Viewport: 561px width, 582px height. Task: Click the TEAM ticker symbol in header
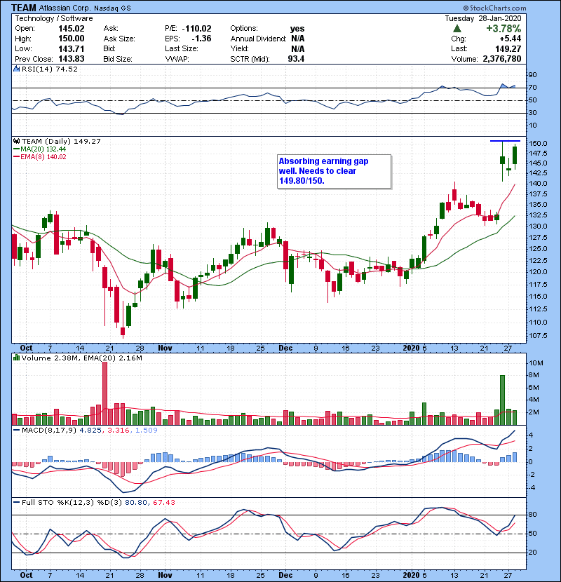(24, 8)
